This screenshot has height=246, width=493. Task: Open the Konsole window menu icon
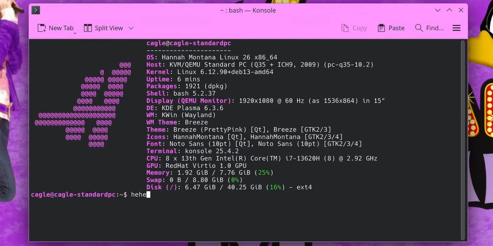click(x=36, y=10)
